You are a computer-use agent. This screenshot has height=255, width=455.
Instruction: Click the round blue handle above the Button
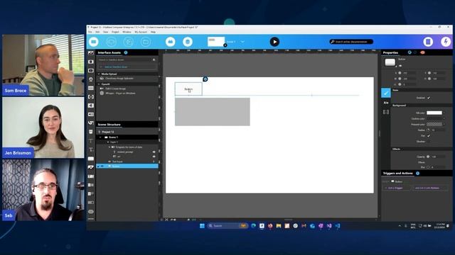[x=205, y=79]
